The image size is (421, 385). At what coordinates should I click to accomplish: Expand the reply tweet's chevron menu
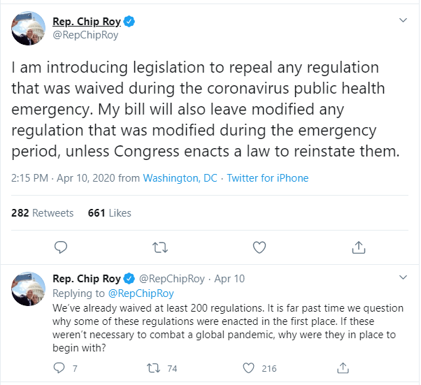pyautogui.click(x=403, y=277)
